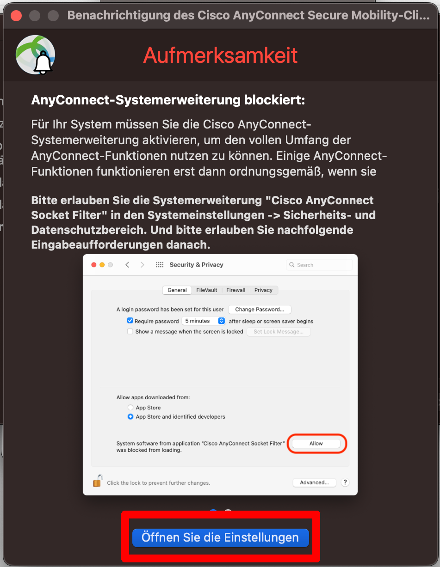
Task: Click the show-all preferences grid icon
Action: (159, 264)
